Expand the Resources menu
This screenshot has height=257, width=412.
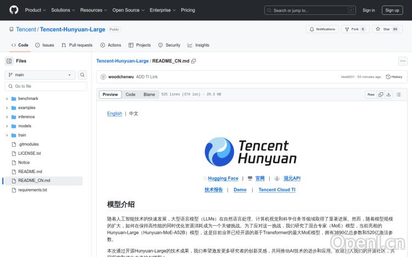pyautogui.click(x=93, y=10)
